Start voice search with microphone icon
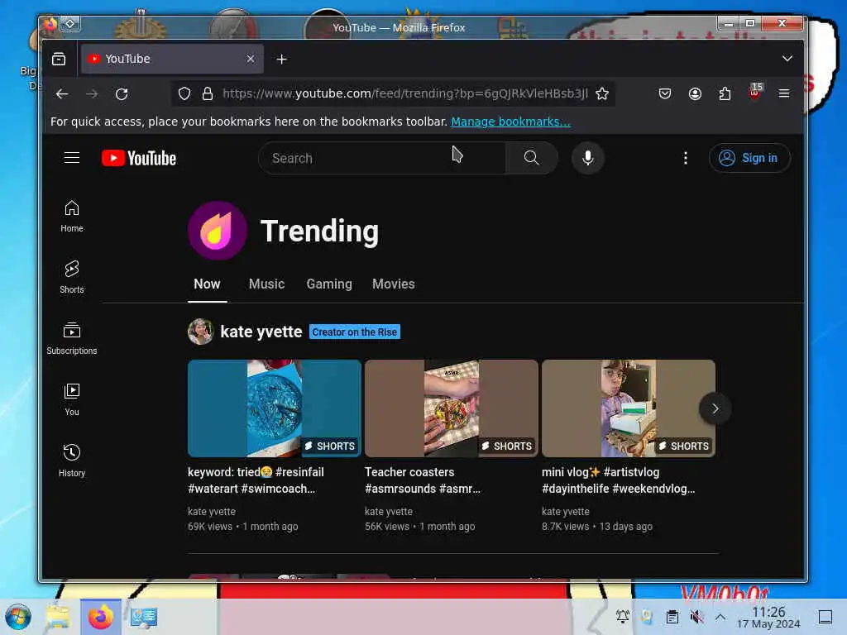Image resolution: width=847 pixels, height=635 pixels. pos(588,158)
